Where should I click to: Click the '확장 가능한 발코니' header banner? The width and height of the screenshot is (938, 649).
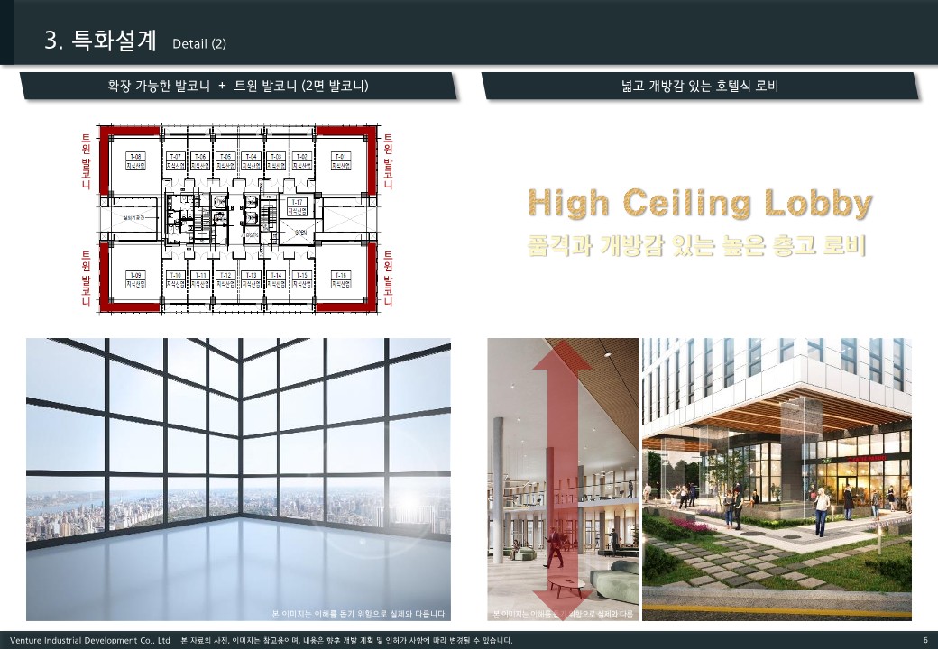pos(238,87)
